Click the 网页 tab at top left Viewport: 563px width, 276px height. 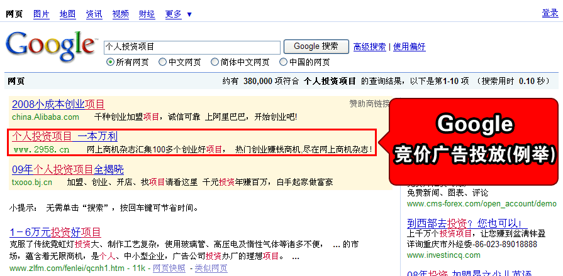pyautogui.click(x=14, y=14)
